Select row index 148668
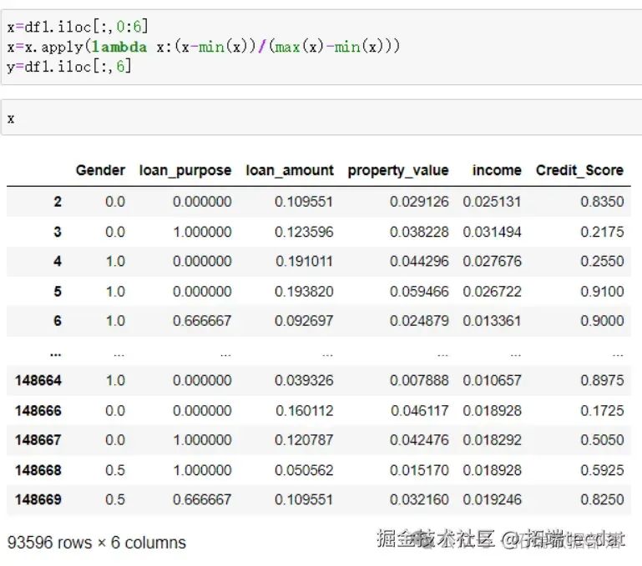The width and height of the screenshot is (642, 566). pos(38,470)
